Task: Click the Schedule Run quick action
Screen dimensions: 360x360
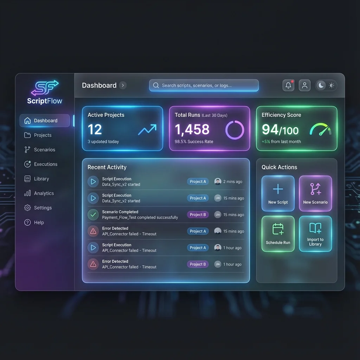Action: click(x=278, y=234)
